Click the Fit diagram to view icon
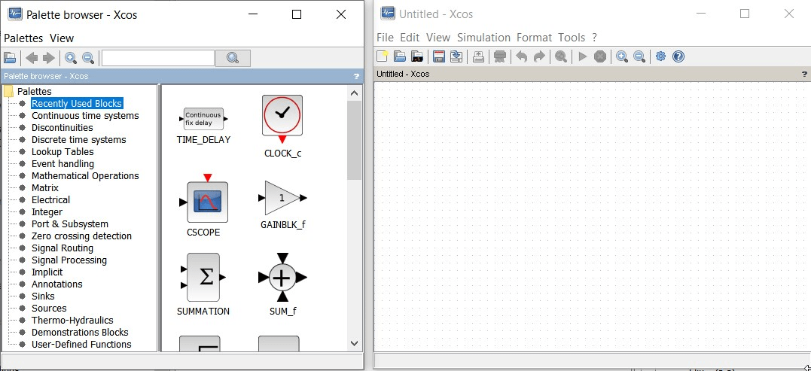This screenshot has height=371, width=811. [x=561, y=56]
